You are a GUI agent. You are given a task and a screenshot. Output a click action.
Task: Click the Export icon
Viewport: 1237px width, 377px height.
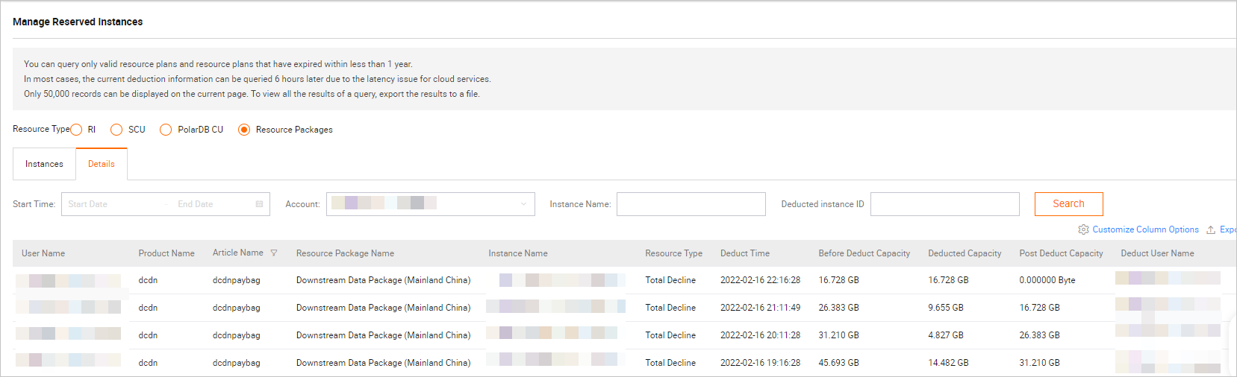coord(1211,229)
